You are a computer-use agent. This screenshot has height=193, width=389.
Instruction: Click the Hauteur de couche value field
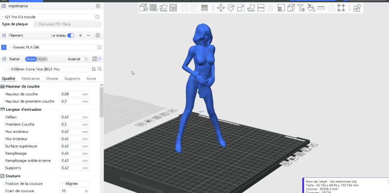pos(71,94)
